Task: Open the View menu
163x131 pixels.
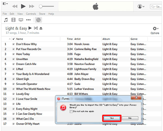Action: coord(20,14)
